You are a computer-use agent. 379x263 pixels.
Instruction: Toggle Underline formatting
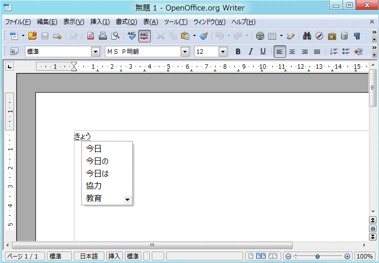click(x=263, y=51)
